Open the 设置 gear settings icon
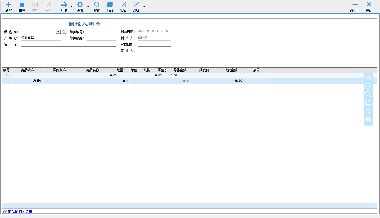Screen dimensions: 380x218 80,4
